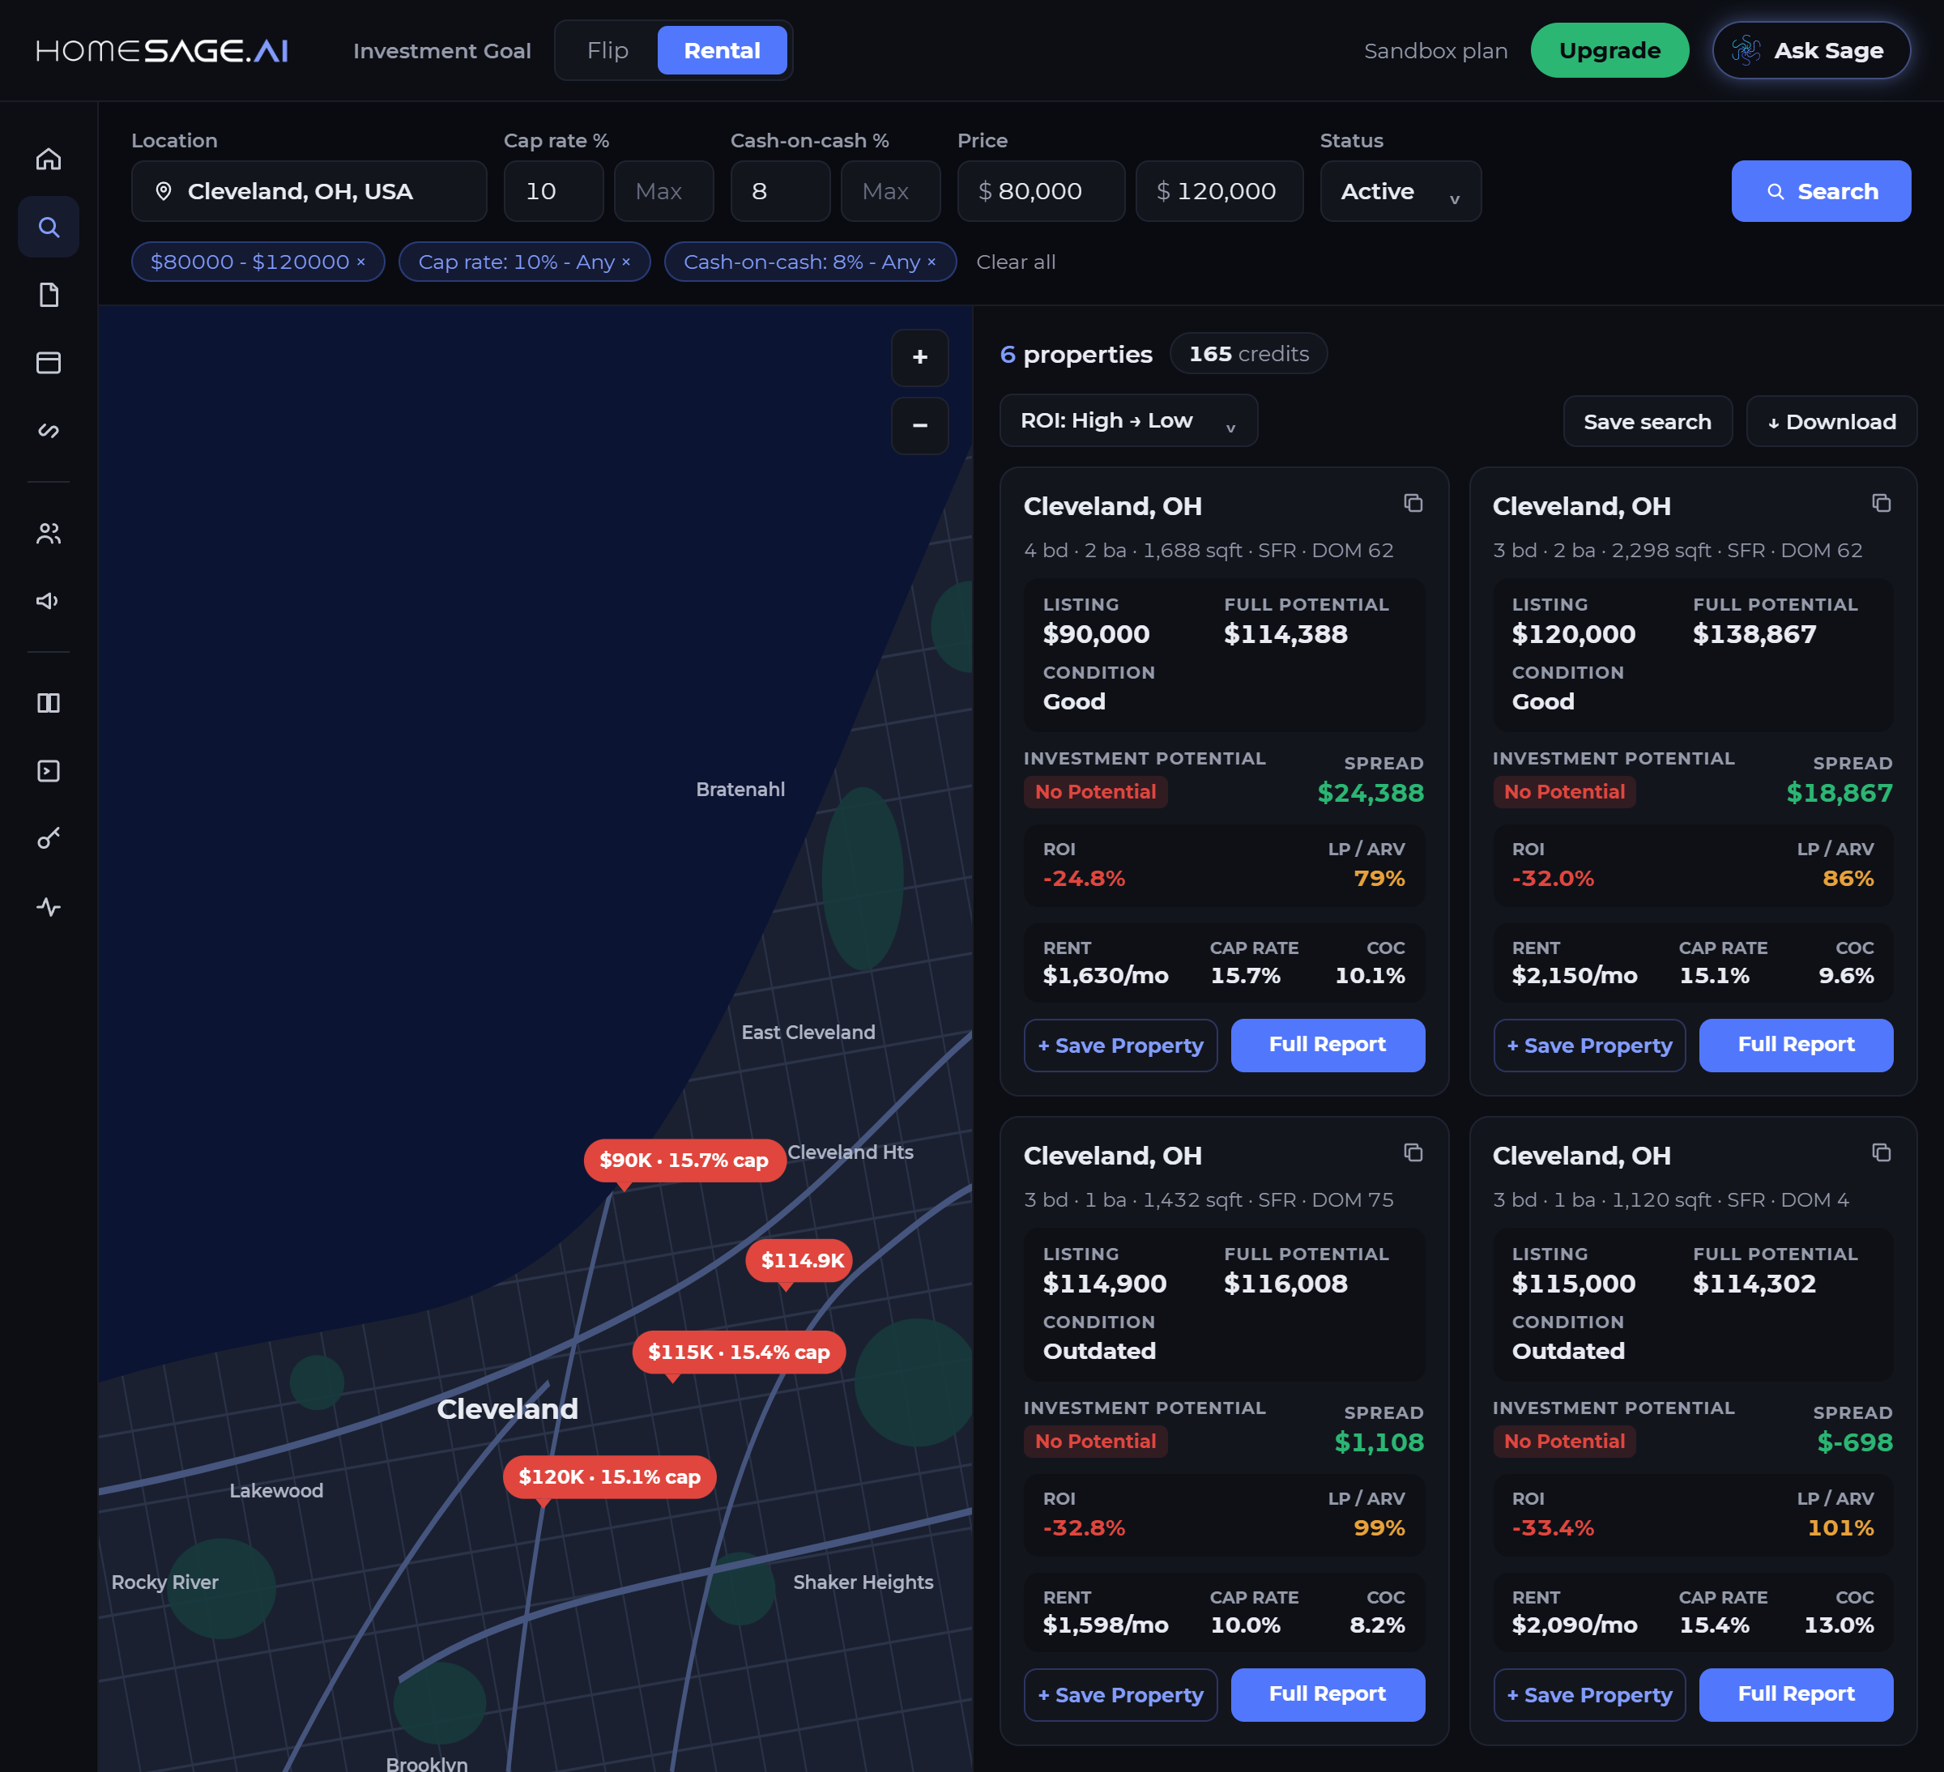Open Full Report for the $115,000 listing

[1796, 1695]
